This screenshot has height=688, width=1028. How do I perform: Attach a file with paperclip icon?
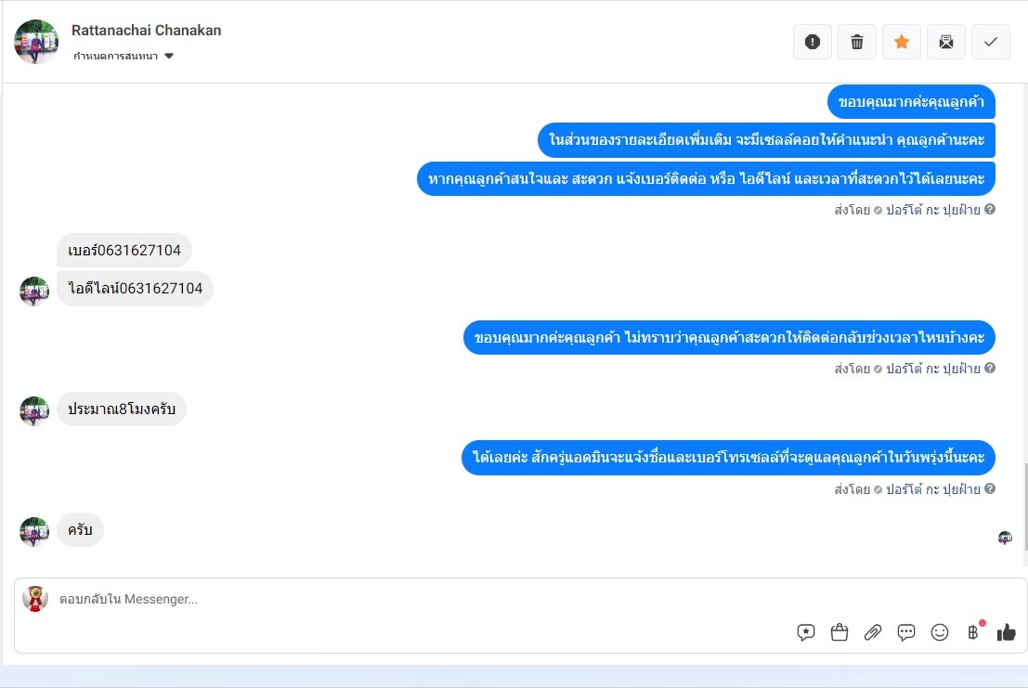873,632
